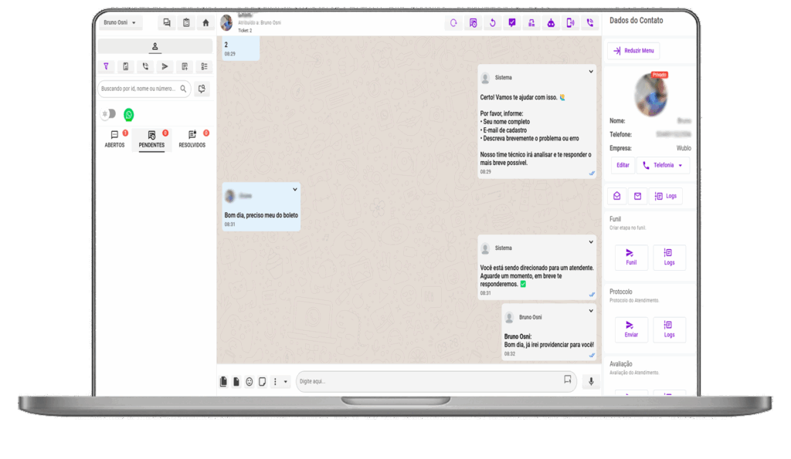Image resolution: width=791 pixels, height=459 pixels.
Task: Click the home icon in the top bar
Action: 205,23
